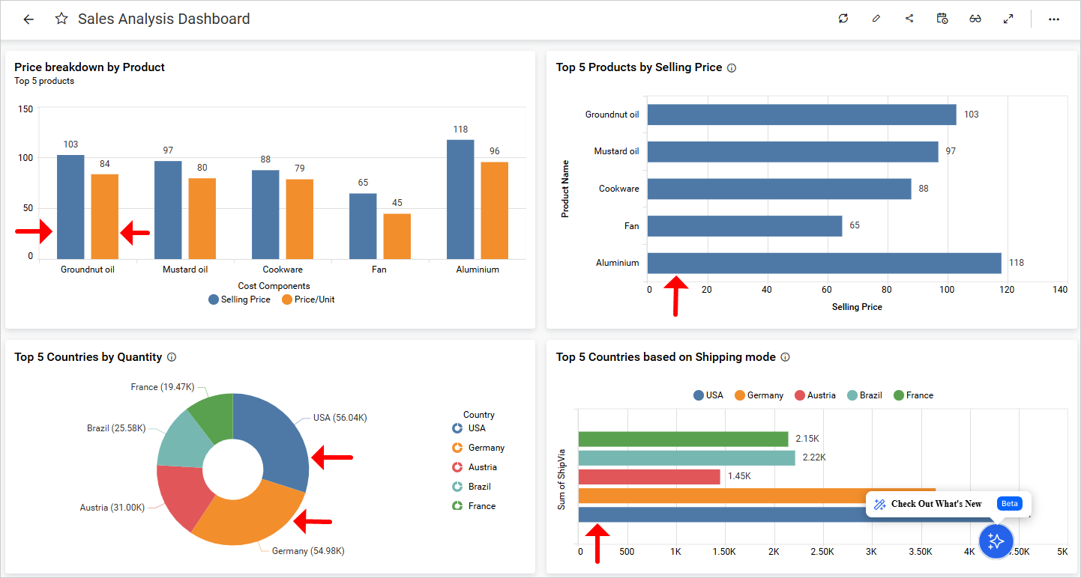Open the dashboard editor with the pencil icon
The width and height of the screenshot is (1081, 578).
(x=876, y=19)
